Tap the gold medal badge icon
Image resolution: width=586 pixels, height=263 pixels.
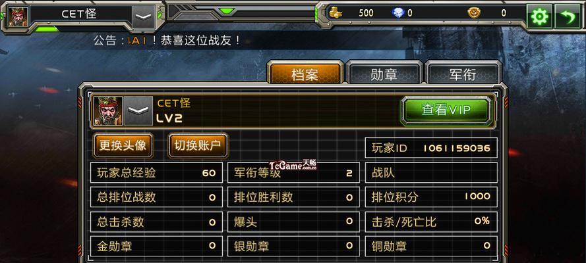pos(474,12)
